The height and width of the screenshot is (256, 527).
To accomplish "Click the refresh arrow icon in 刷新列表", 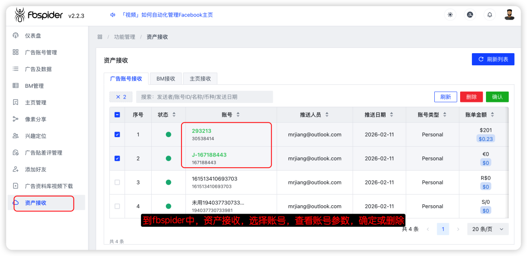I will [481, 59].
